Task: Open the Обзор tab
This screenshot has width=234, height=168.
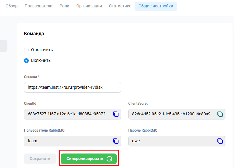Action: pos(12,6)
